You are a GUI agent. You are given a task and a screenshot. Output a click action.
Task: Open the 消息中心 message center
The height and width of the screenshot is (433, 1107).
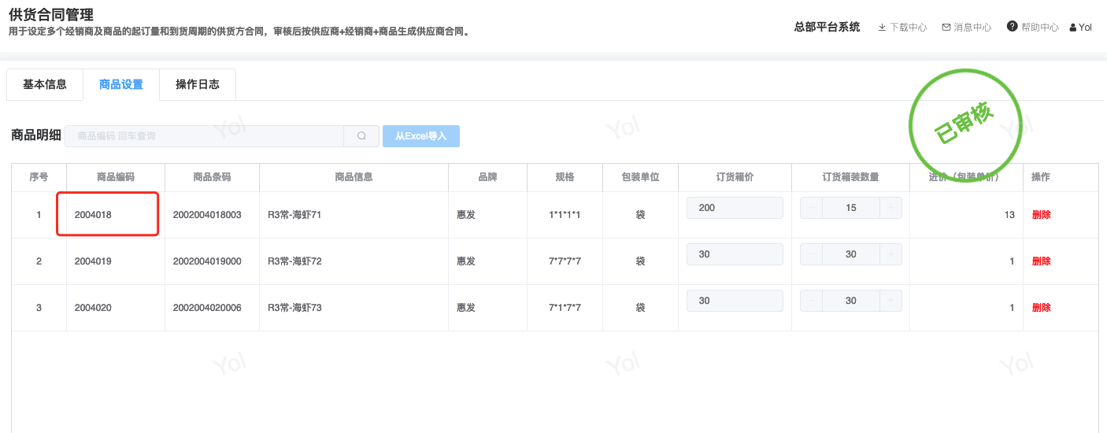(x=966, y=28)
